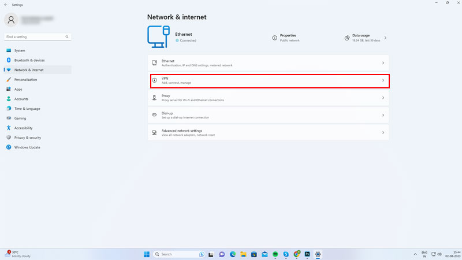Switch ENG IN input language
The height and width of the screenshot is (260, 462).
tap(424, 254)
